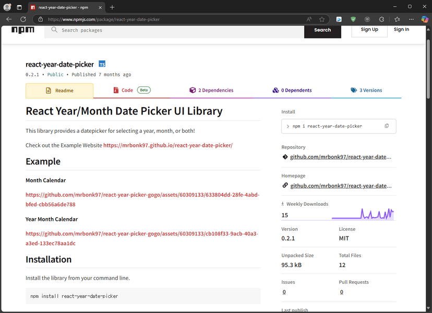Open browser Settings and more menu
Image resolution: width=432 pixels, height=313 pixels.
click(x=411, y=19)
